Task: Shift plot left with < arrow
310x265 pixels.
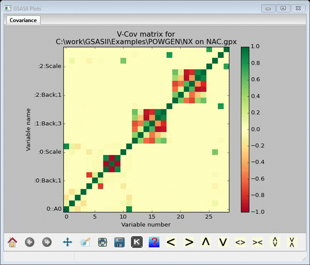Action: pos(171,242)
